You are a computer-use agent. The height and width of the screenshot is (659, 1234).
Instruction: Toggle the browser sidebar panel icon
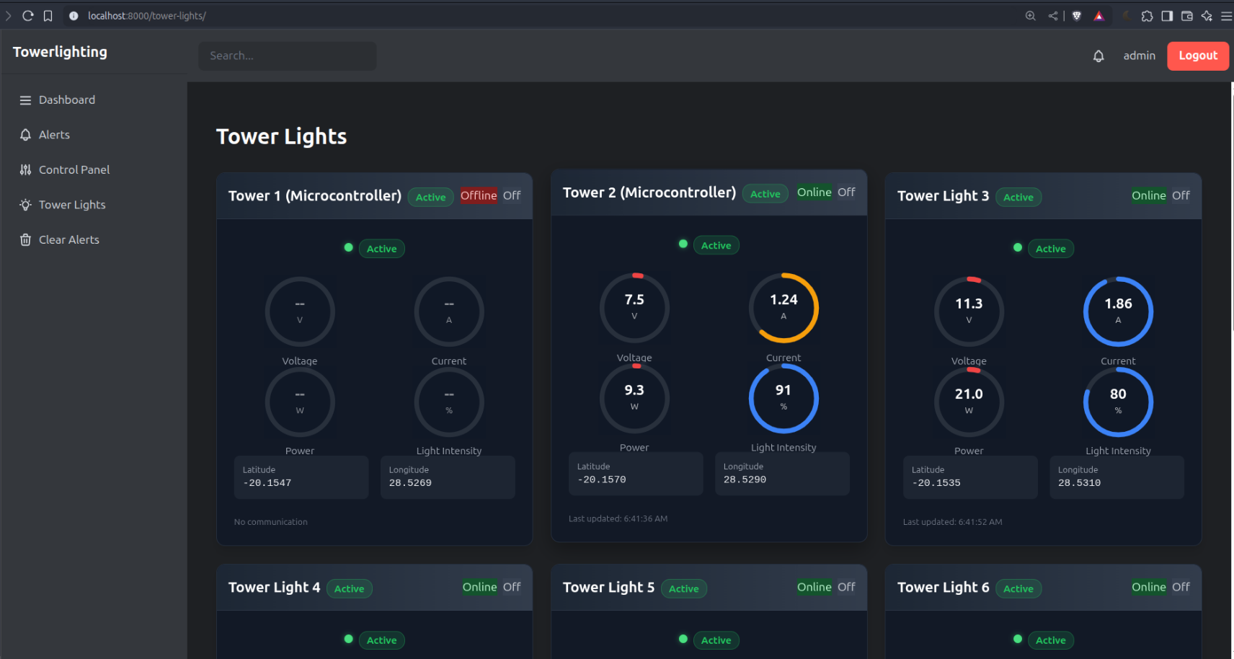tap(1167, 16)
